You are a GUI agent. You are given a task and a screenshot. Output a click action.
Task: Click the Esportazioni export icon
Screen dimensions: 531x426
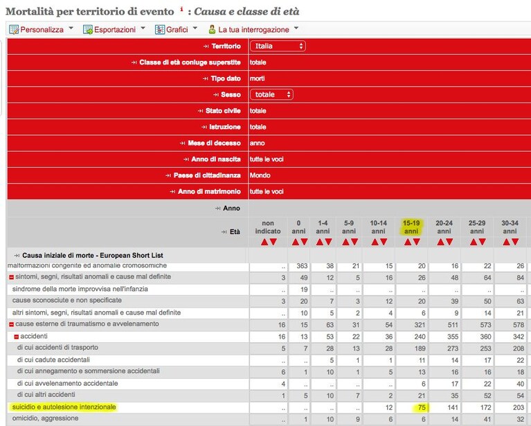[88, 30]
